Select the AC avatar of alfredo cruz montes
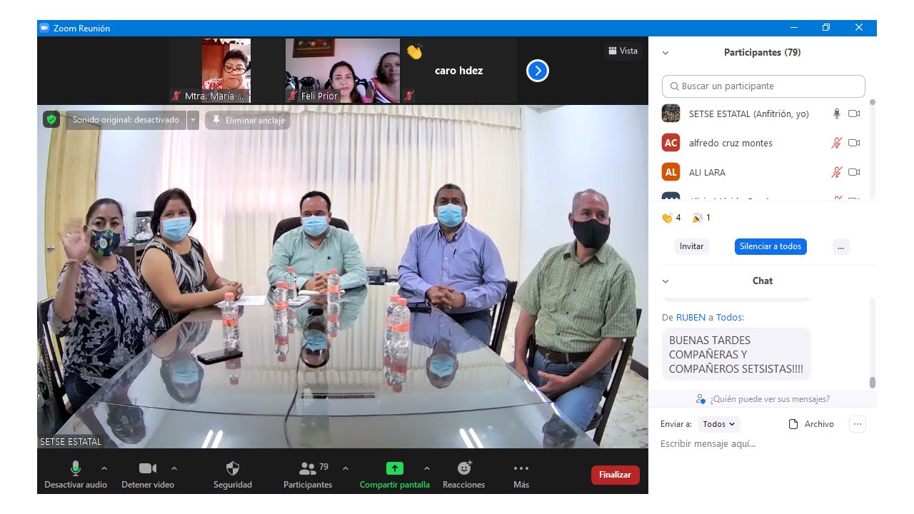Screen dimensions: 914x514 tap(671, 143)
